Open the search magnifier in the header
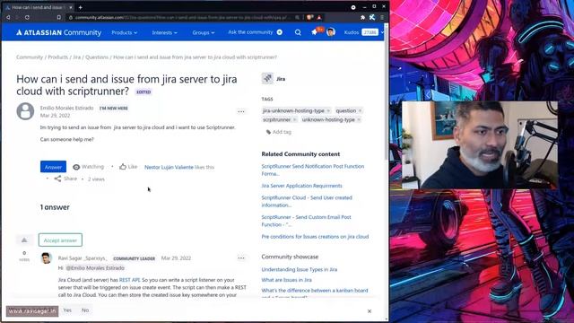Image resolution: width=574 pixels, height=323 pixels. click(298, 32)
